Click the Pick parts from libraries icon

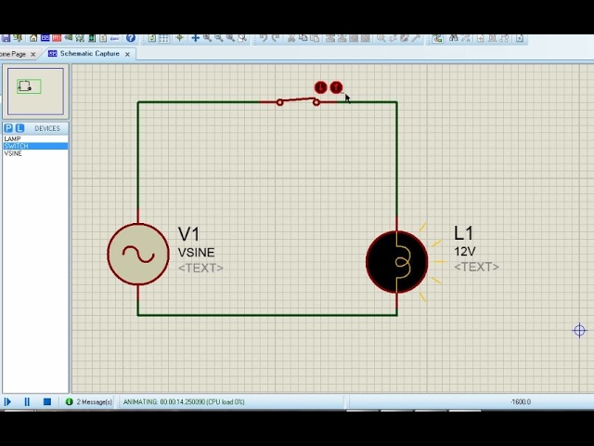[x=381, y=38]
